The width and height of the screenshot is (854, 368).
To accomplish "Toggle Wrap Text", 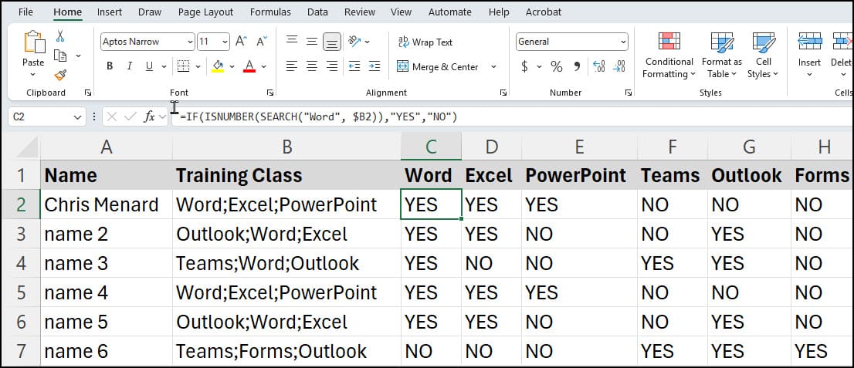I will pos(425,42).
